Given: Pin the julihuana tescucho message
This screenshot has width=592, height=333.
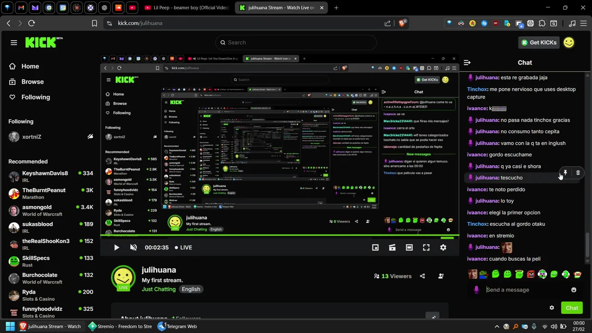Looking at the screenshot, I should (565, 173).
